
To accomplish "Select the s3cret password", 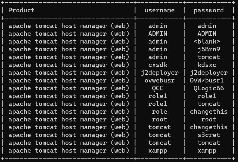I will coord(209,135).
